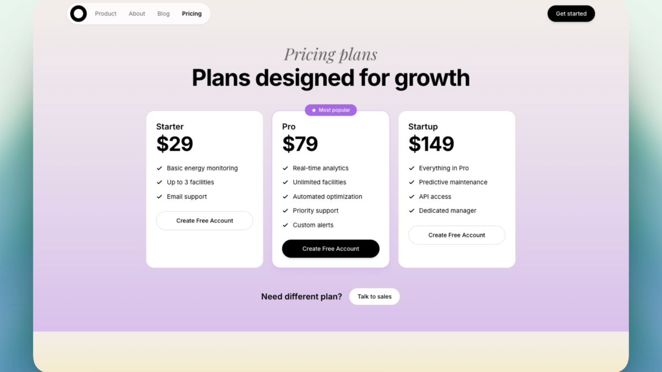Viewport: 662px width, 372px height.
Task: Select the Pricing navigation item
Action: 191,13
